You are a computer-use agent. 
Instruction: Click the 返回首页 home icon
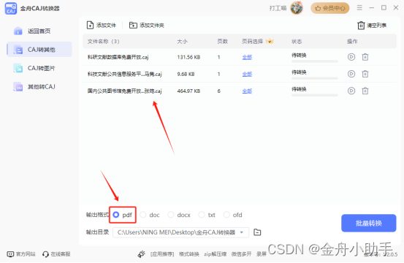[18, 31]
